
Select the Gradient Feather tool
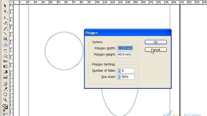[5, 77]
